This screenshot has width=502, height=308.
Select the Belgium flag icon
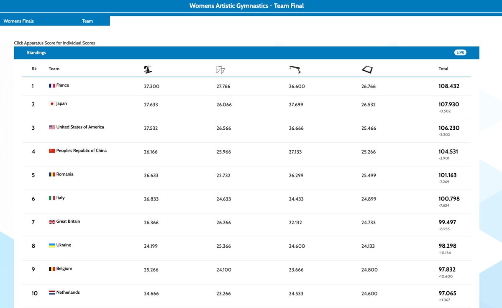click(51, 268)
